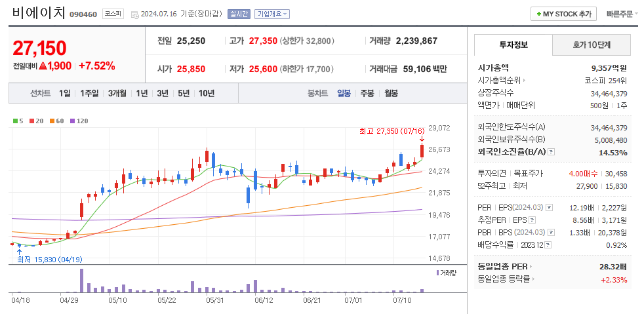642x314 pixels.
Task: Click the red up-triangle price change icon
Action: 43,66
